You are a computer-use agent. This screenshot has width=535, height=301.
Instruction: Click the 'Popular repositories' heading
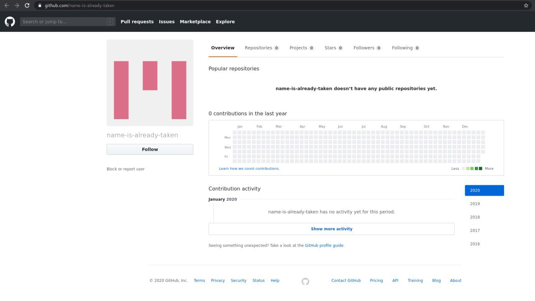(234, 69)
